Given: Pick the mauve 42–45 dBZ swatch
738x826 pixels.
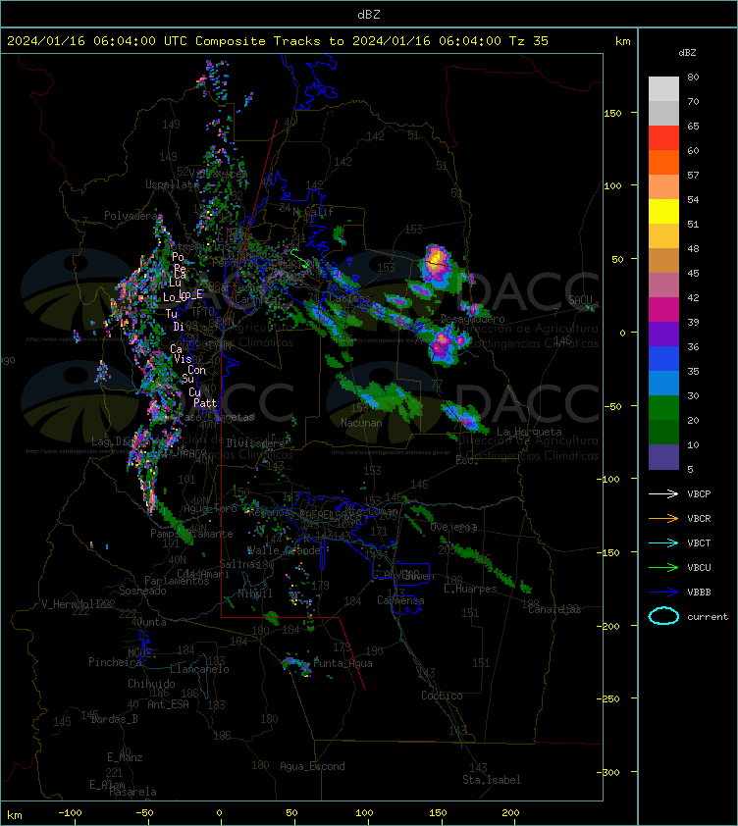Looking at the screenshot, I should pyautogui.click(x=663, y=285).
